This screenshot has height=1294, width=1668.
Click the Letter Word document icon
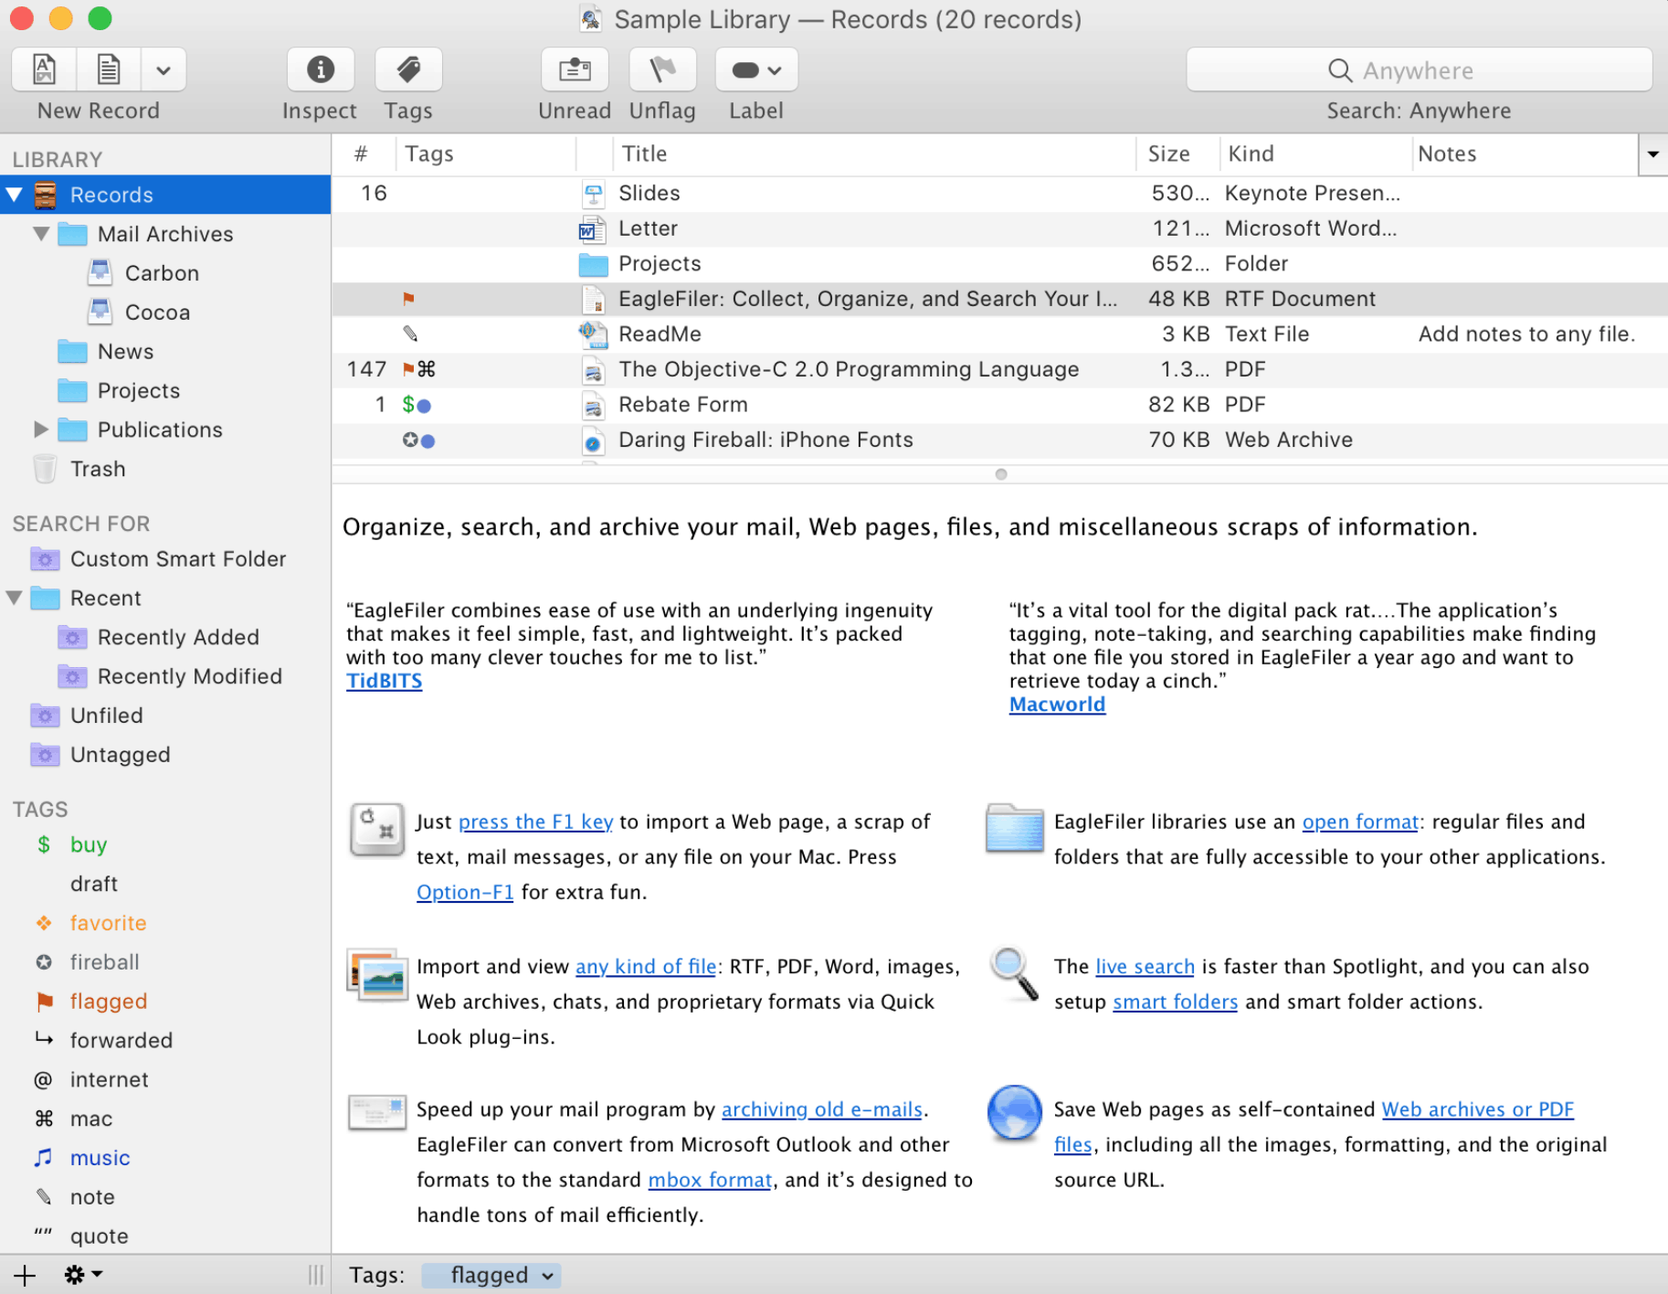pos(593,229)
